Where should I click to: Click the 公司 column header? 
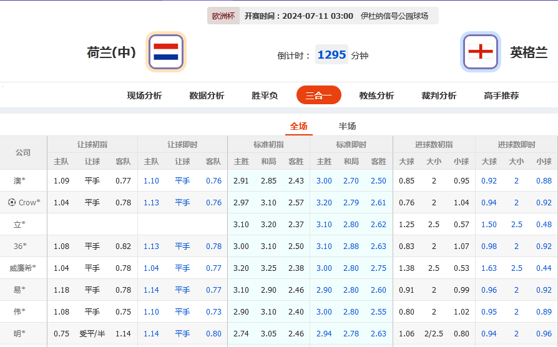(x=23, y=153)
